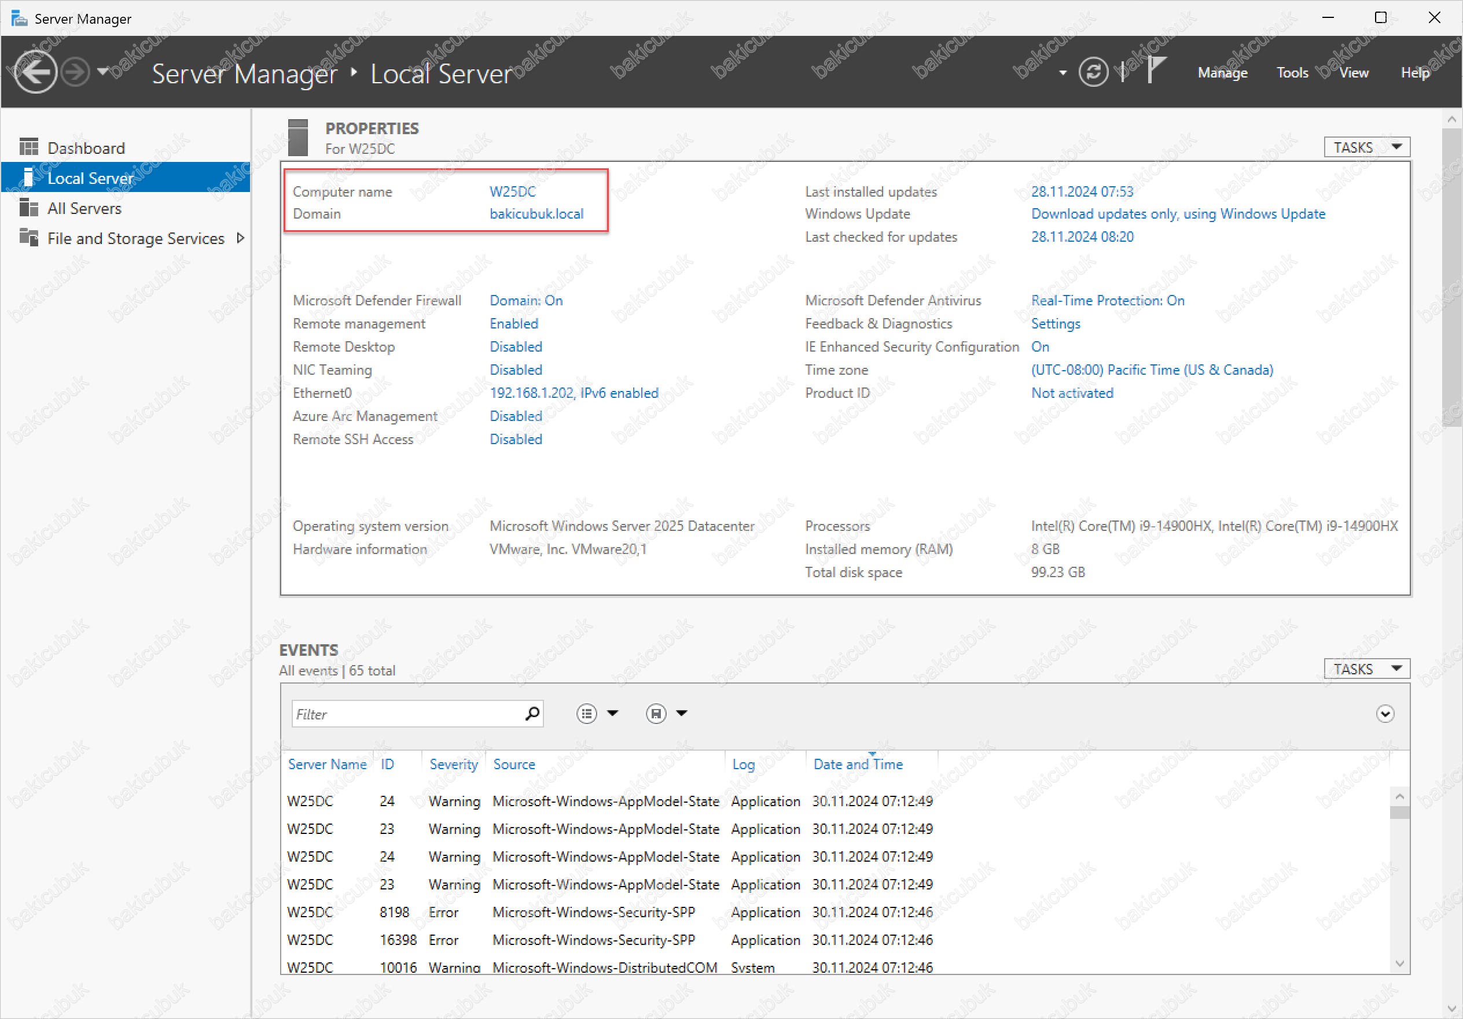Image resolution: width=1463 pixels, height=1019 pixels.
Task: Click Download updates only Windows Update link
Action: [x=1178, y=214]
